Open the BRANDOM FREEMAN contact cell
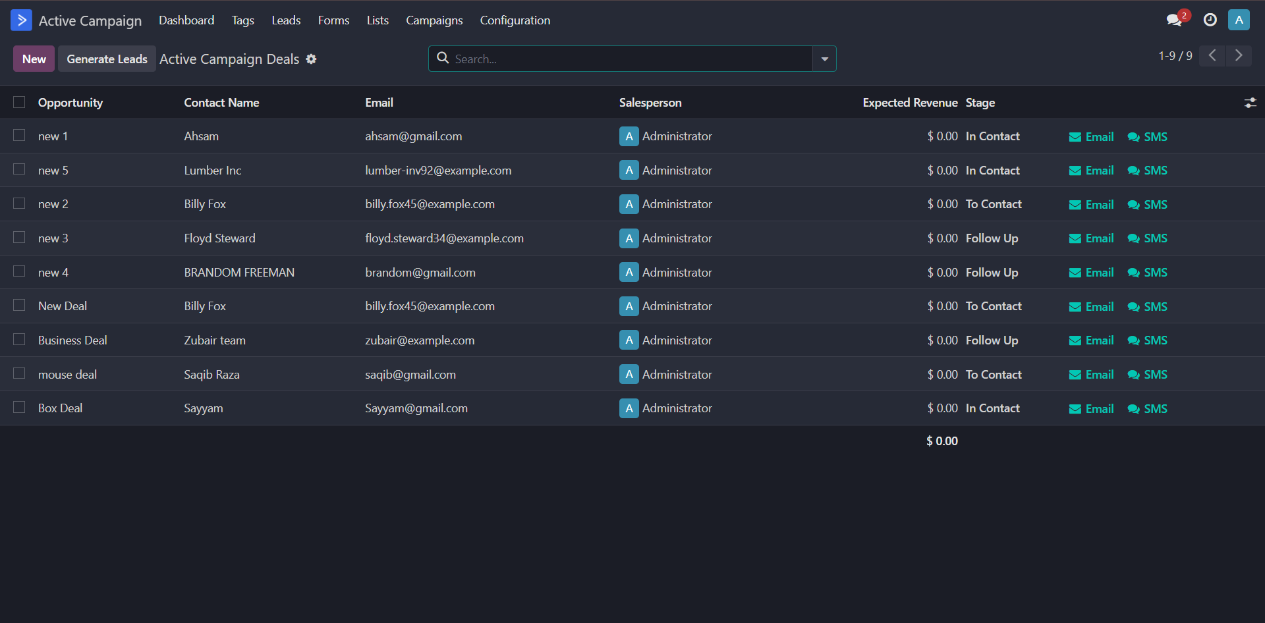The height and width of the screenshot is (623, 1265). [239, 273]
